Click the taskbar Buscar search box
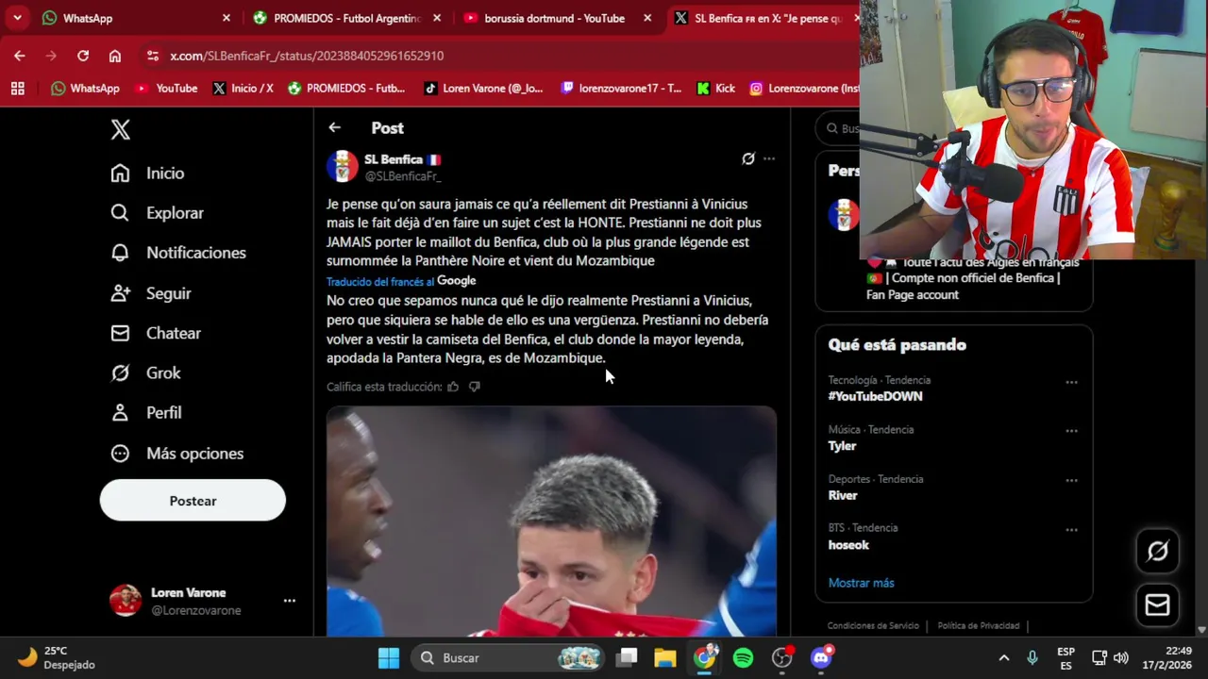Screen dimensions: 1208x679 click(508, 657)
